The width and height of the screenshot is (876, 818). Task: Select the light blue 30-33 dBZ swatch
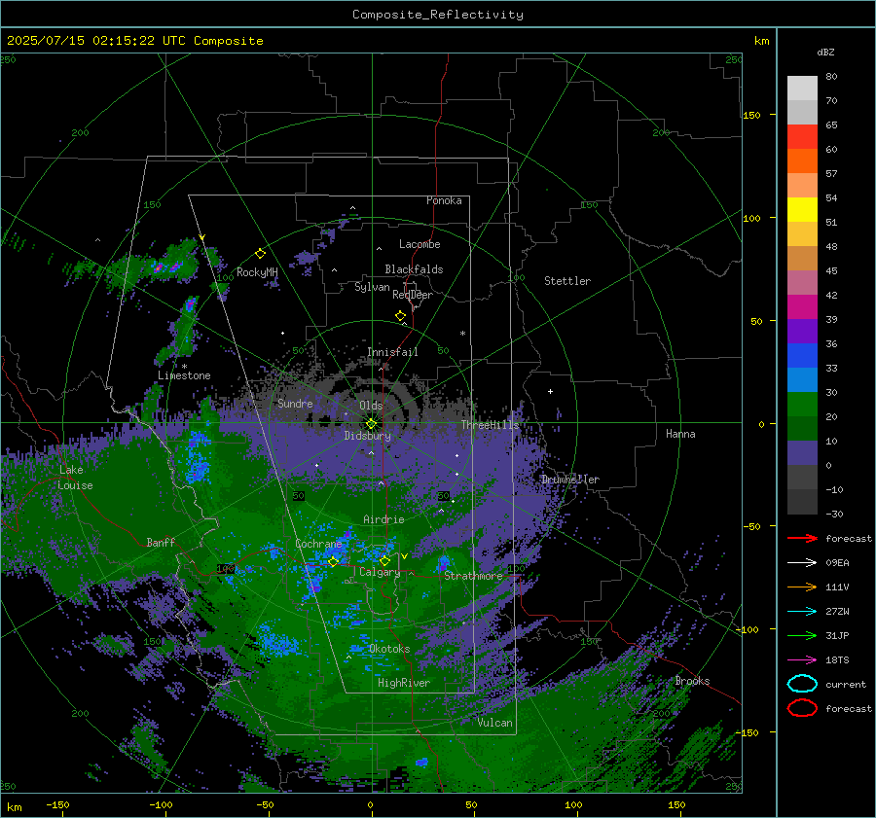pyautogui.click(x=802, y=379)
